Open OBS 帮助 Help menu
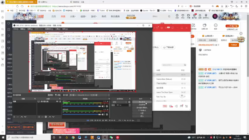 point(65,29)
